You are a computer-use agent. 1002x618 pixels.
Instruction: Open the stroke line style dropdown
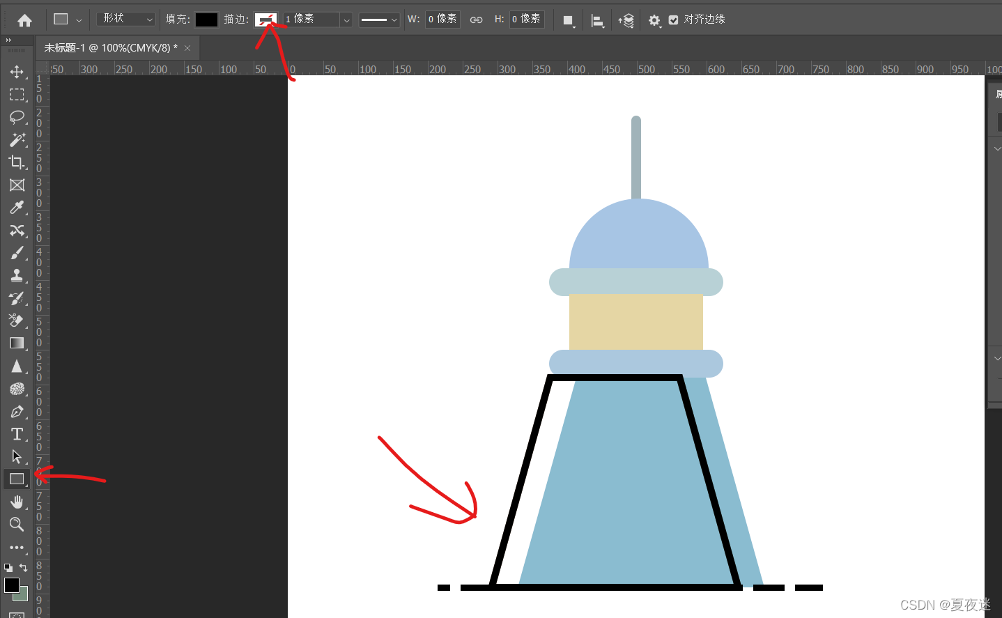379,20
